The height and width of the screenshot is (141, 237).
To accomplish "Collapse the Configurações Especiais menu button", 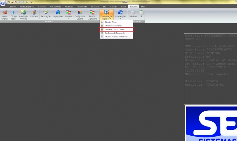I will tap(107, 14).
